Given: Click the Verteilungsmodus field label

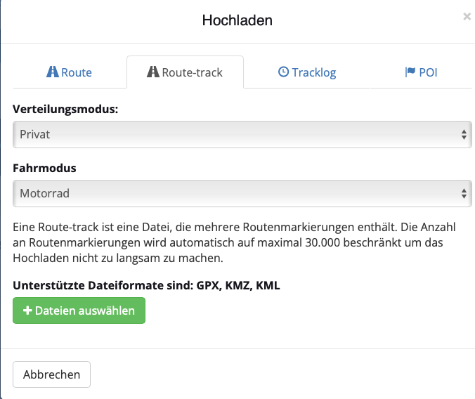Looking at the screenshot, I should [x=65, y=110].
